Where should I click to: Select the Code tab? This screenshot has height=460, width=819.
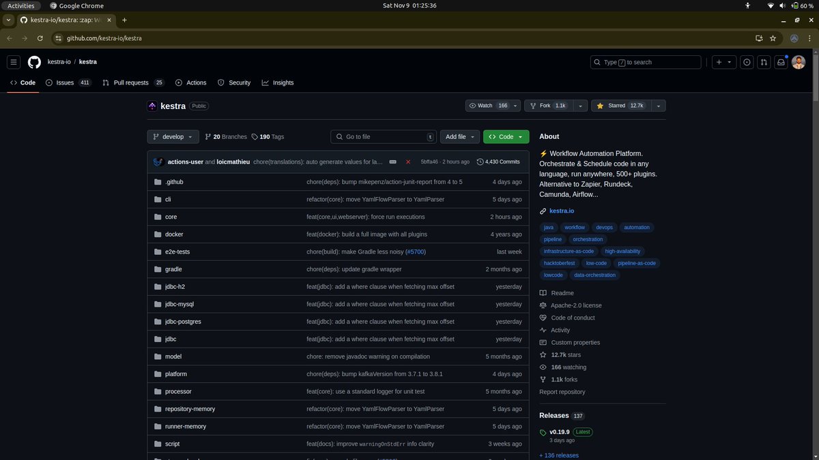[x=23, y=82]
